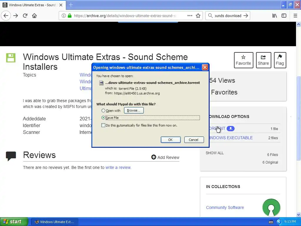This screenshot has width=301, height=226.
Task: Favorite this archive item
Action: [243, 60]
